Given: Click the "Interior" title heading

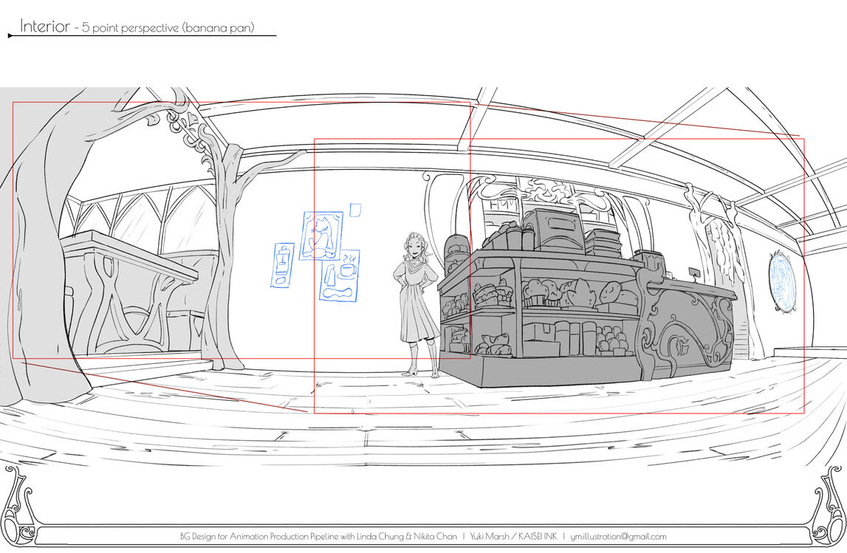Looking at the screenshot, I should point(44,27).
